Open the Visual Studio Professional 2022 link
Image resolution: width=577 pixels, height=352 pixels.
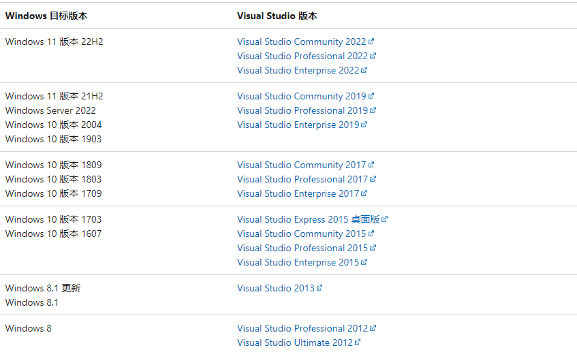tap(302, 56)
